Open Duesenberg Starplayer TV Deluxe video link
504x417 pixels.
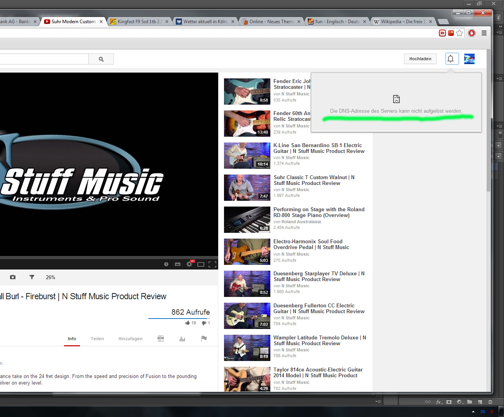click(319, 276)
